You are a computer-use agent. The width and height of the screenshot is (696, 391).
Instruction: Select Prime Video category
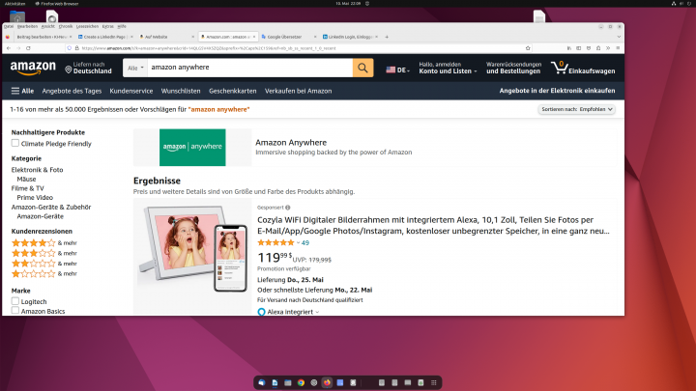coord(35,198)
